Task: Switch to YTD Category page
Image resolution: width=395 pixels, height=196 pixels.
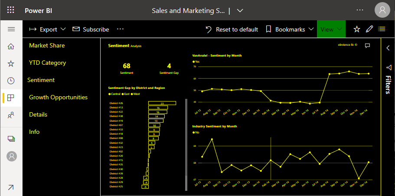Action: coord(47,63)
